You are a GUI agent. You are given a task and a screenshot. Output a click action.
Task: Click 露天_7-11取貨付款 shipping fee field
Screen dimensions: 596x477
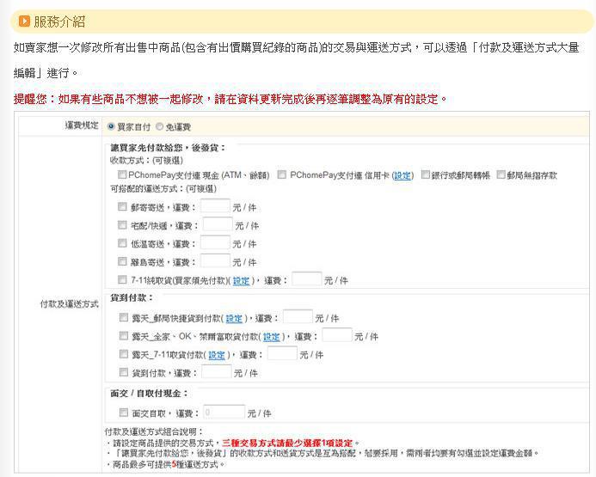click(x=282, y=353)
